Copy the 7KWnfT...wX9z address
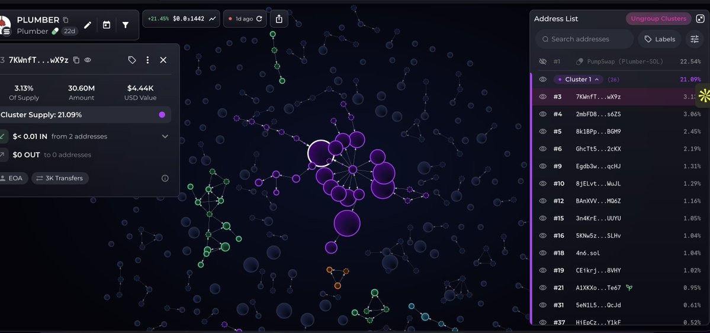The image size is (710, 333). click(x=76, y=60)
